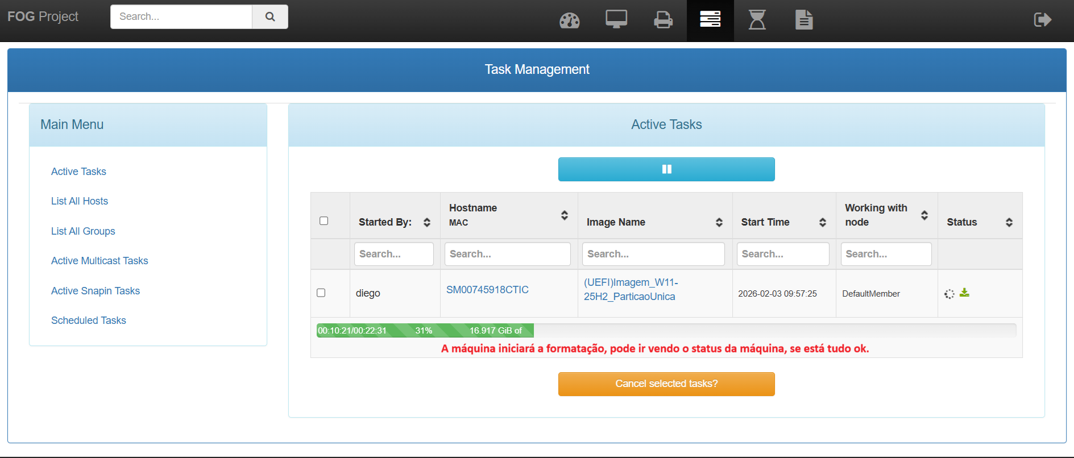Screen dimensions: 1074x458
Task: Open Reports via the document icon
Action: click(803, 20)
